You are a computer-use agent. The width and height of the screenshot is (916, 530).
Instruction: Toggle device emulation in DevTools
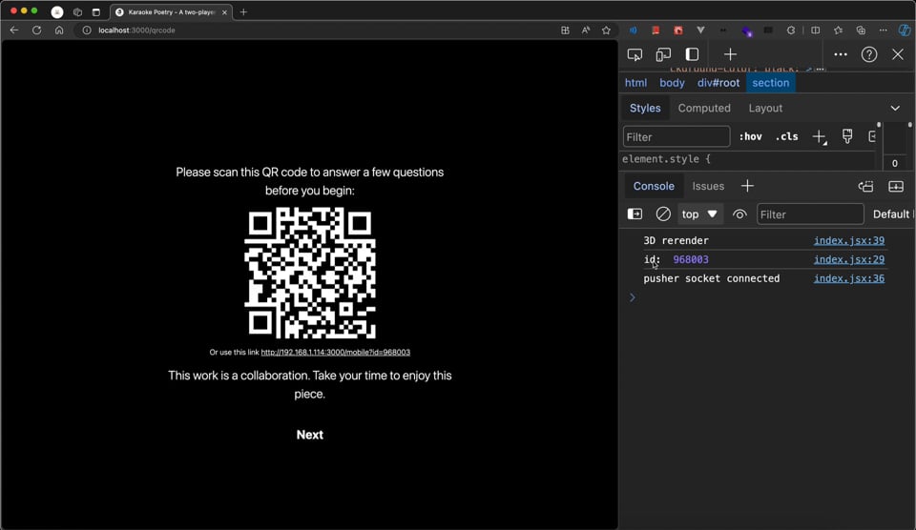coord(663,54)
